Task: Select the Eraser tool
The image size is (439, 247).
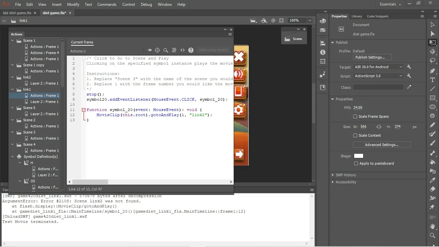Action: [x=433, y=189]
